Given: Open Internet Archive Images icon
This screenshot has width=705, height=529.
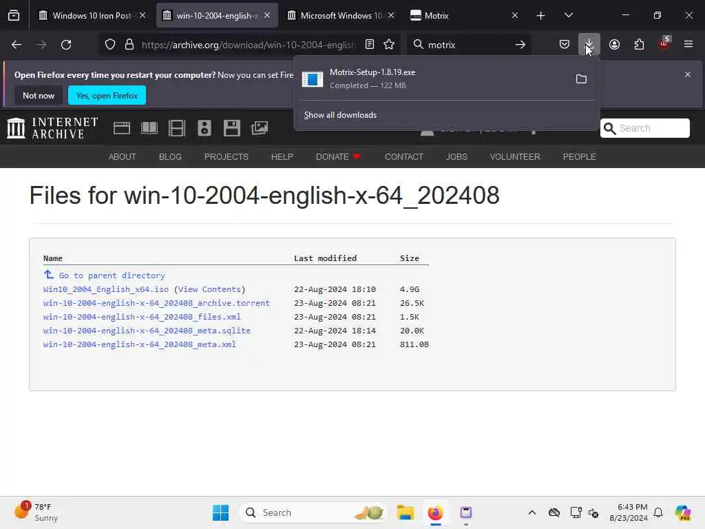Looking at the screenshot, I should pos(260,128).
